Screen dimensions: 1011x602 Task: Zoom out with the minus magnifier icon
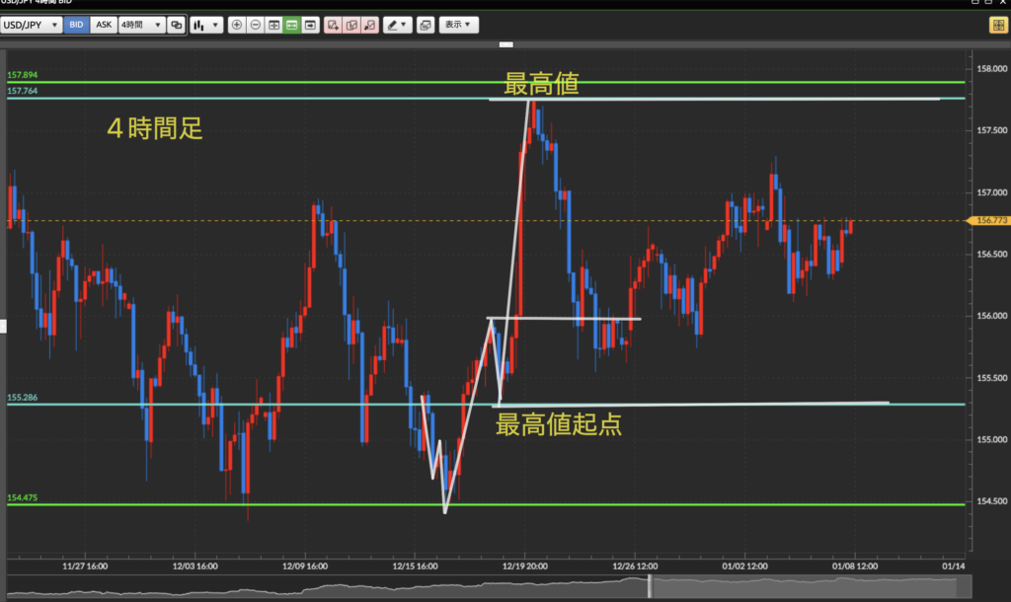tap(256, 25)
